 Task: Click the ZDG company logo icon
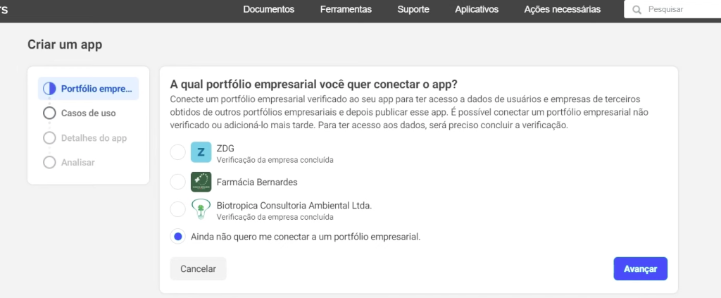pos(201,152)
